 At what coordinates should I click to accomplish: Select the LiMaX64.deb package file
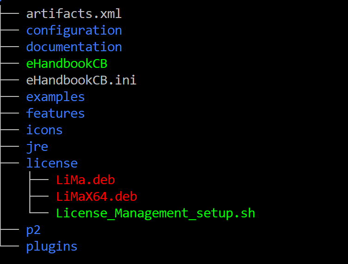coord(97,197)
